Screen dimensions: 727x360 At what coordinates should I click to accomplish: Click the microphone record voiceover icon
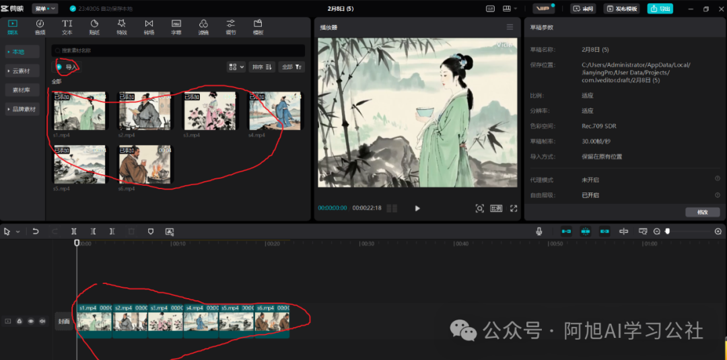[539, 231]
